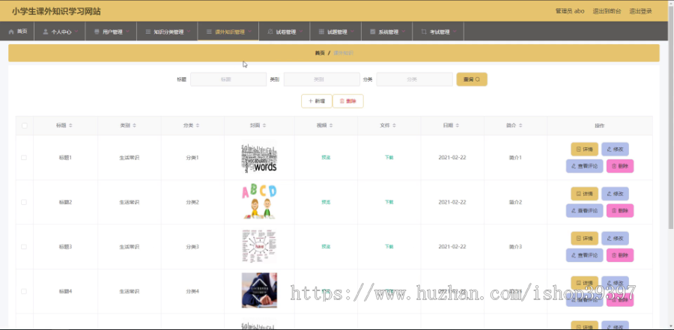674x330 pixels.
Task: Click the words cover image in 标题1 row
Action: click(259, 158)
